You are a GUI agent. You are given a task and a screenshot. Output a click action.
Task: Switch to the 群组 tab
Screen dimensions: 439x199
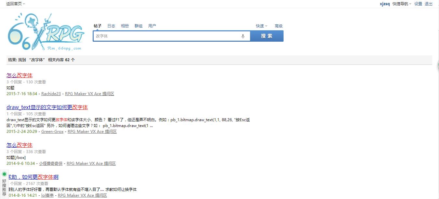139,26
